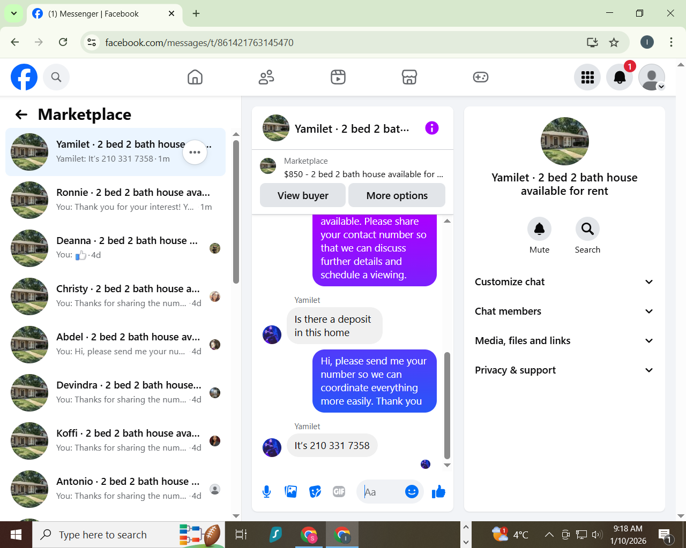Viewport: 686px width, 548px height.
Task: Click Windows taskbar search box
Action: pyautogui.click(x=129, y=535)
